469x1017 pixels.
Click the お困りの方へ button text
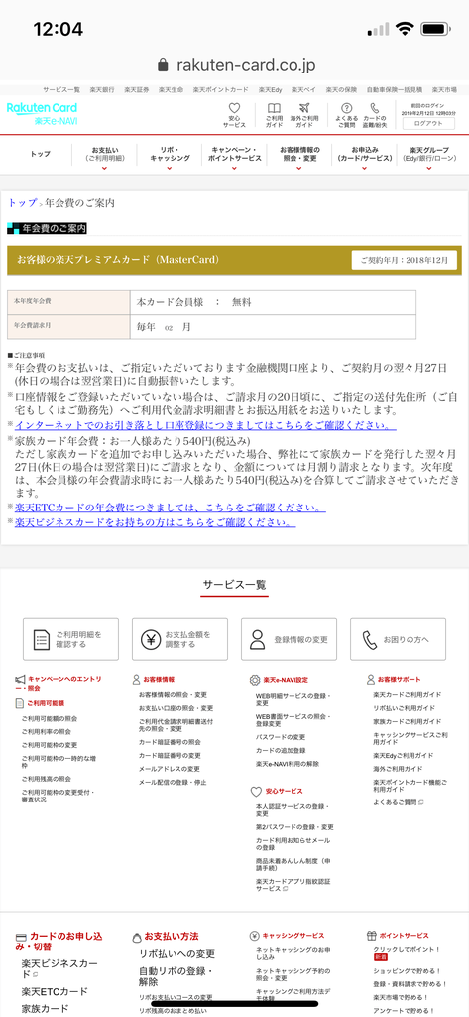(407, 640)
